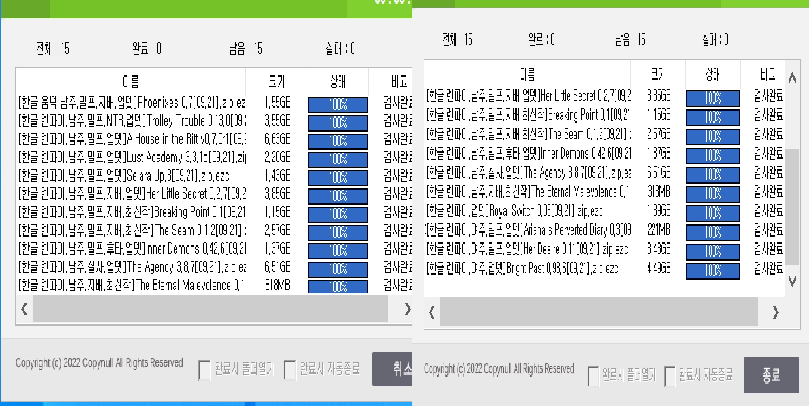Click the horizontal scrollbar thumb in right window
The image size is (809, 406).
coord(599,312)
